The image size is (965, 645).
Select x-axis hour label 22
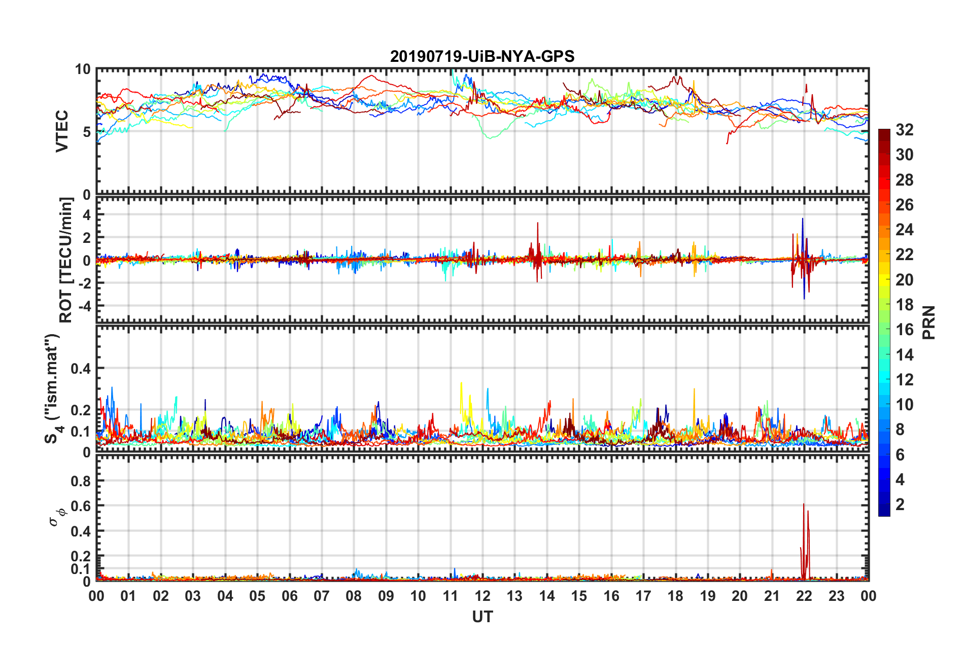point(804,596)
